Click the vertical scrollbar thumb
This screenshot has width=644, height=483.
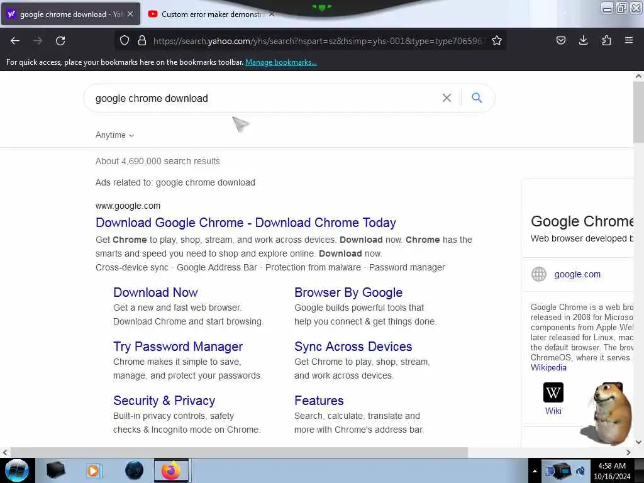point(638,112)
